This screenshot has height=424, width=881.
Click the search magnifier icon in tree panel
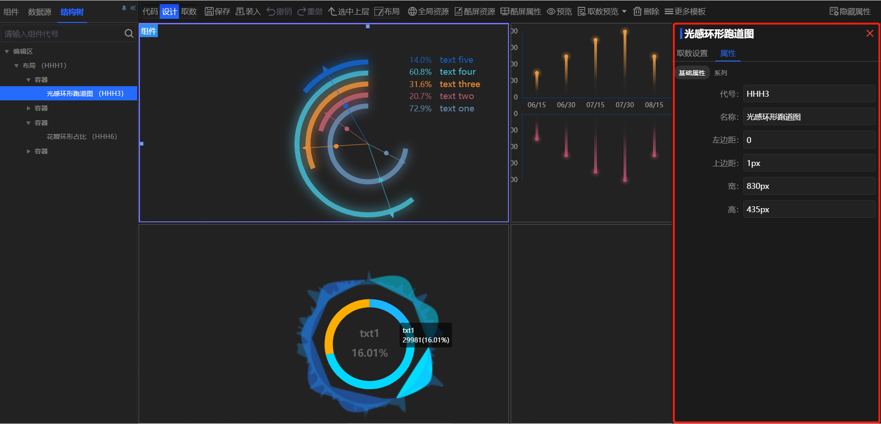pos(129,33)
